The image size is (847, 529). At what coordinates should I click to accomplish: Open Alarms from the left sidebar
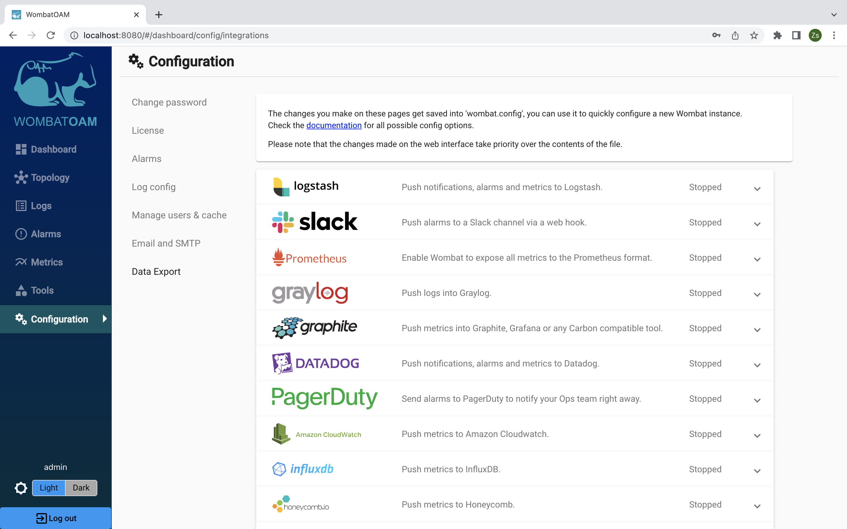38,234
